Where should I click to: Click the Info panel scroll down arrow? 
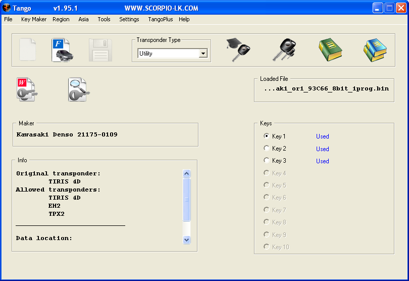tap(186, 240)
